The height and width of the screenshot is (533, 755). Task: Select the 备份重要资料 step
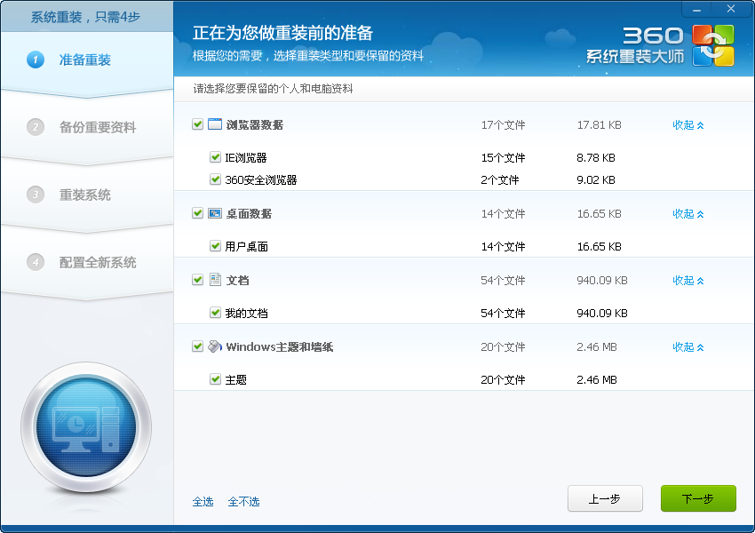pos(97,127)
